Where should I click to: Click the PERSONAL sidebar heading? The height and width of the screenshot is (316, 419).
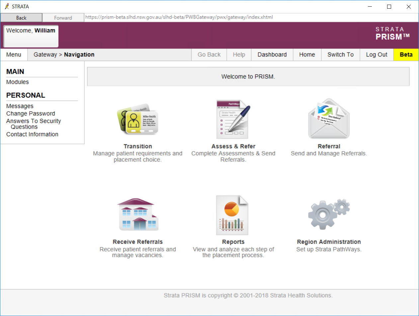pos(26,95)
